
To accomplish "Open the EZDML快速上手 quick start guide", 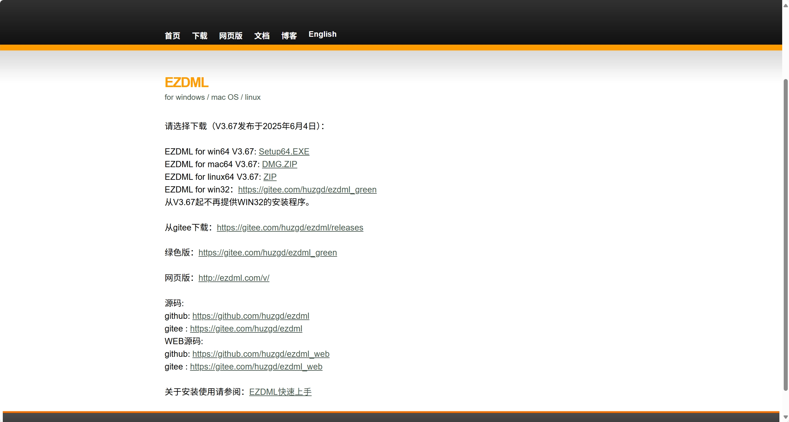I will click(280, 392).
